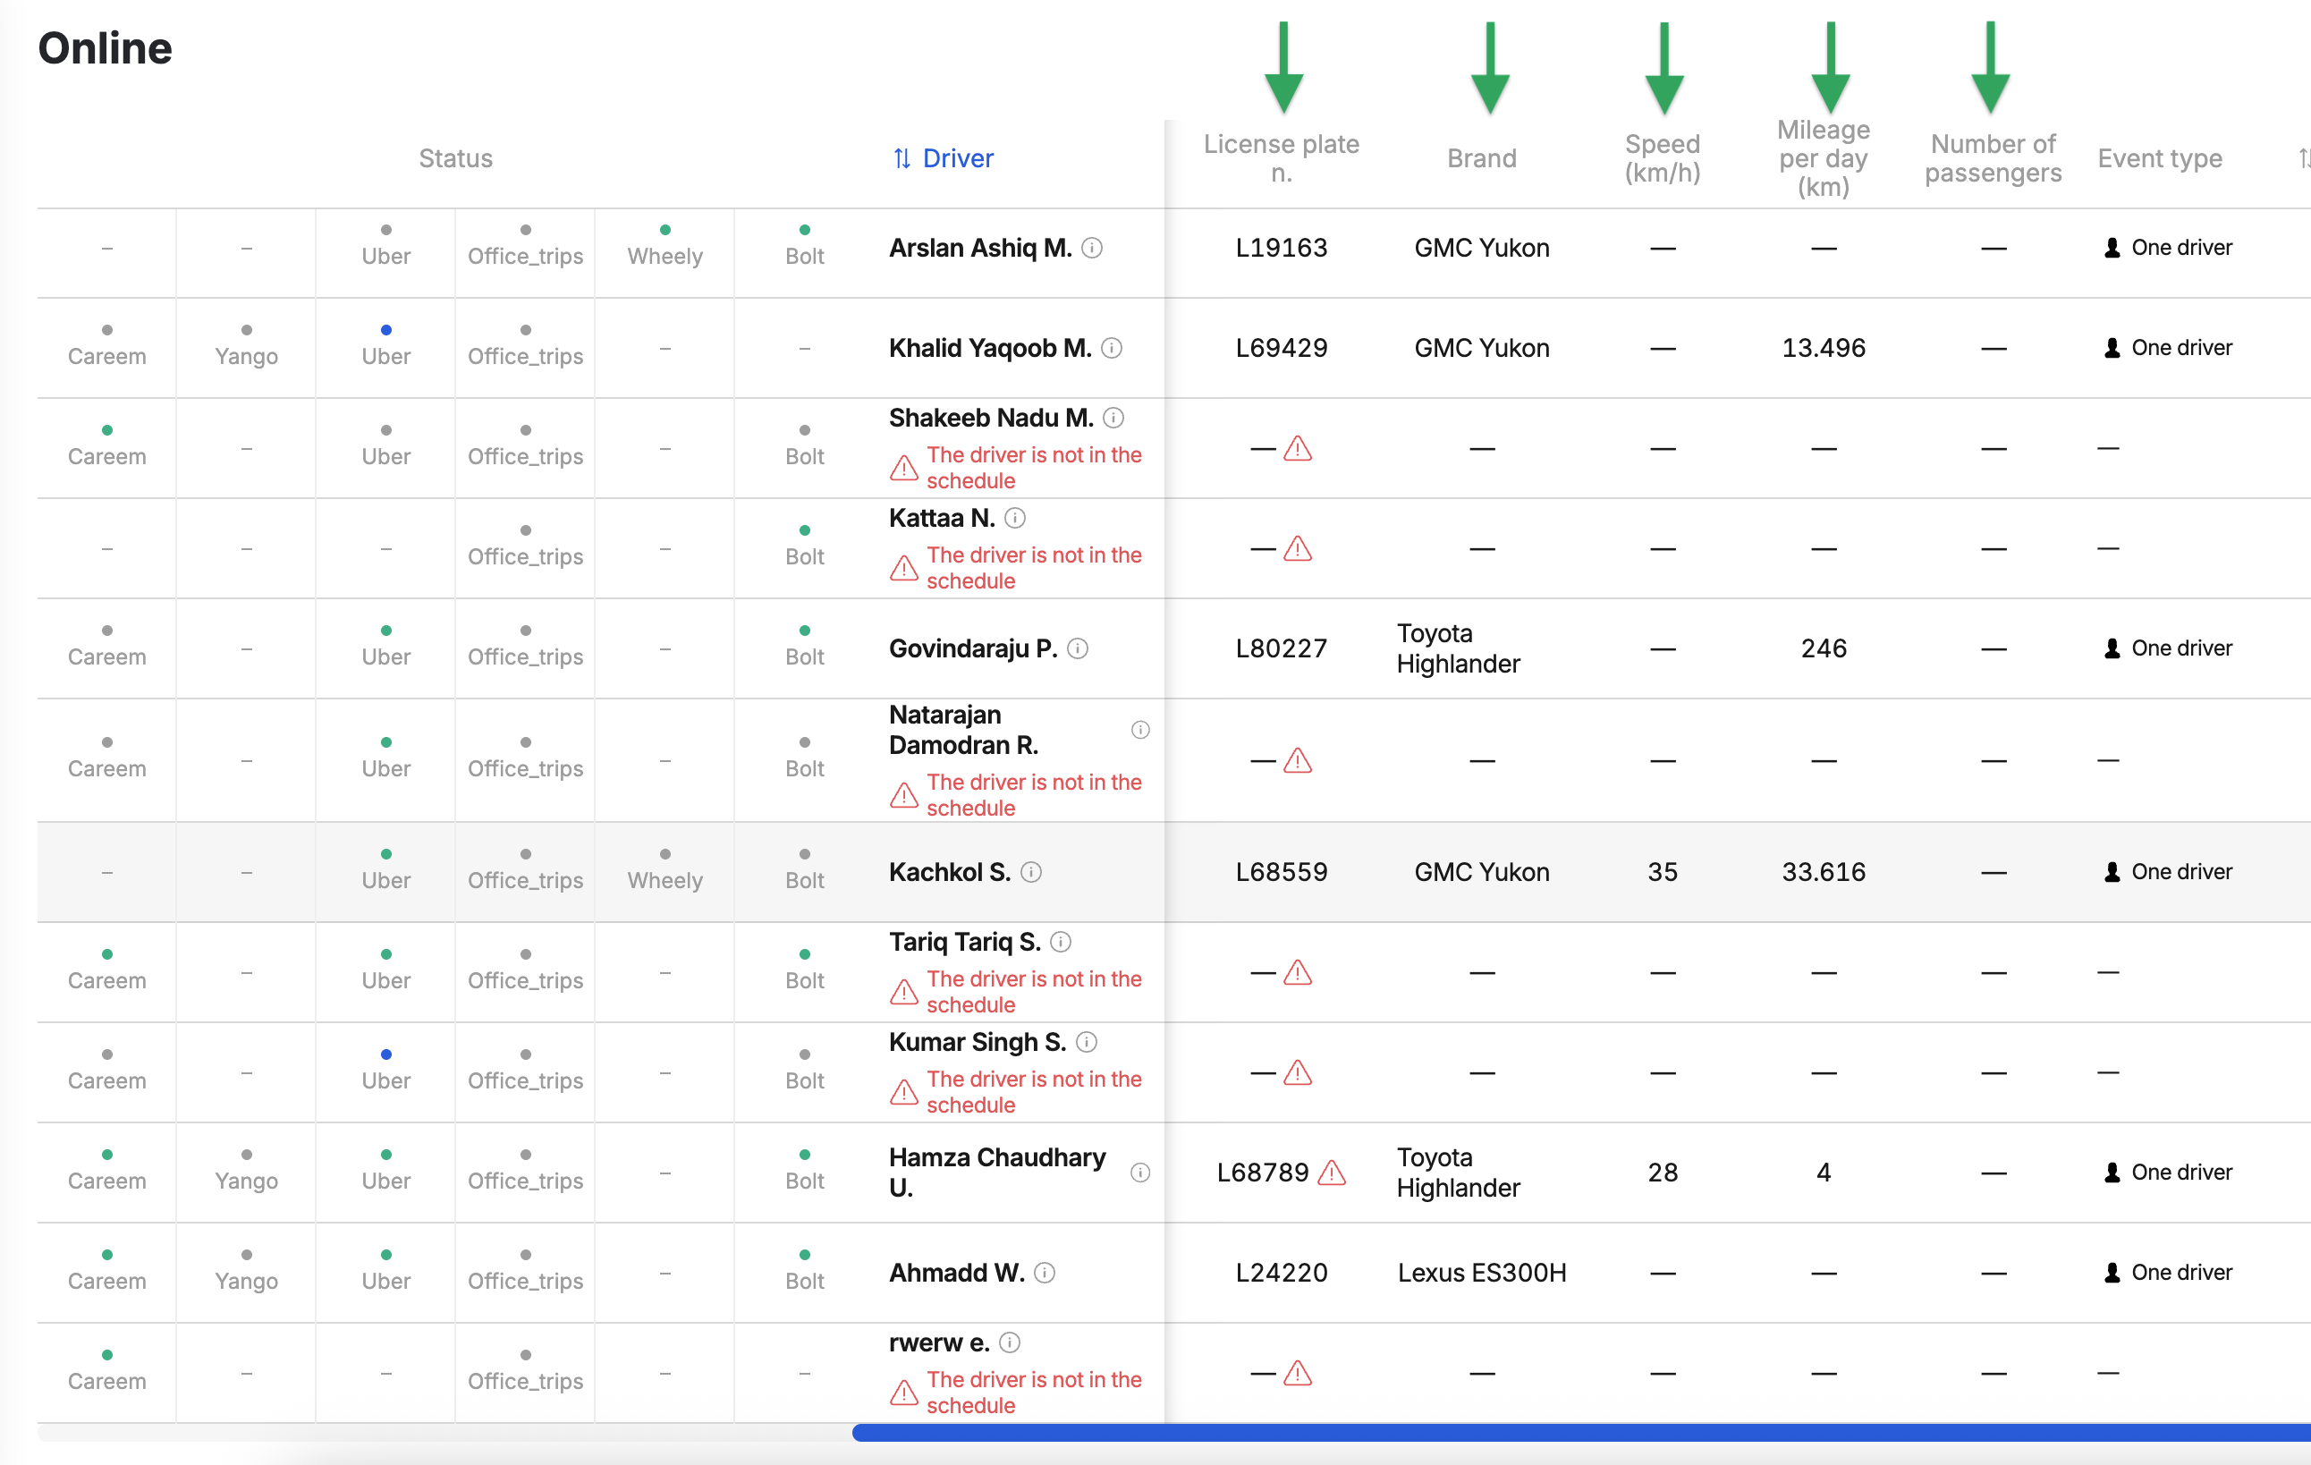Click license plate warning icon in Shakeeb Nadu row
This screenshot has width=2311, height=1465.
pos(1298,448)
